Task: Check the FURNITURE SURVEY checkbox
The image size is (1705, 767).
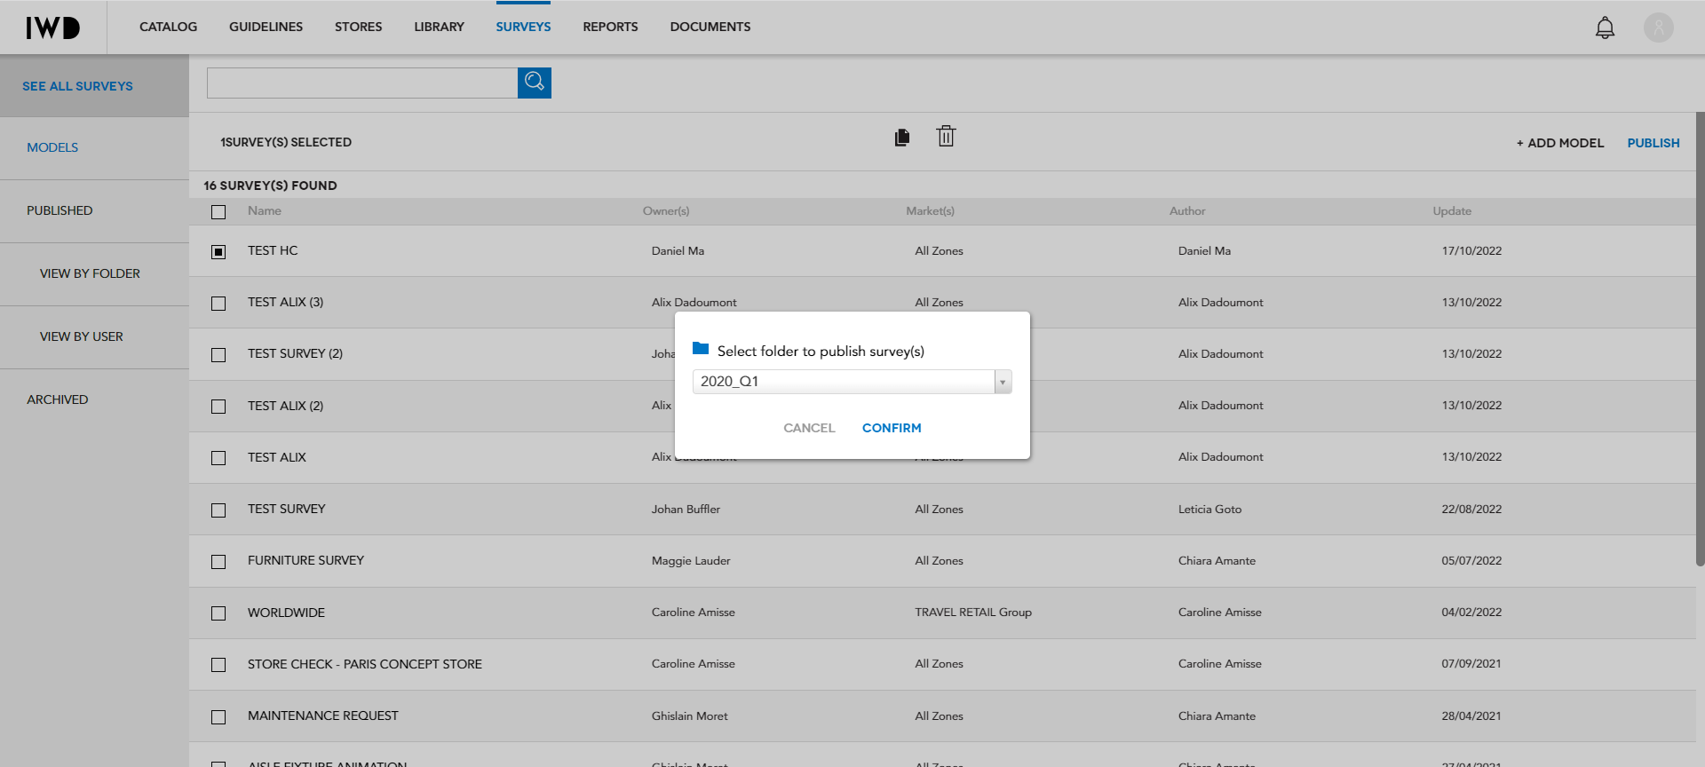Action: (218, 562)
